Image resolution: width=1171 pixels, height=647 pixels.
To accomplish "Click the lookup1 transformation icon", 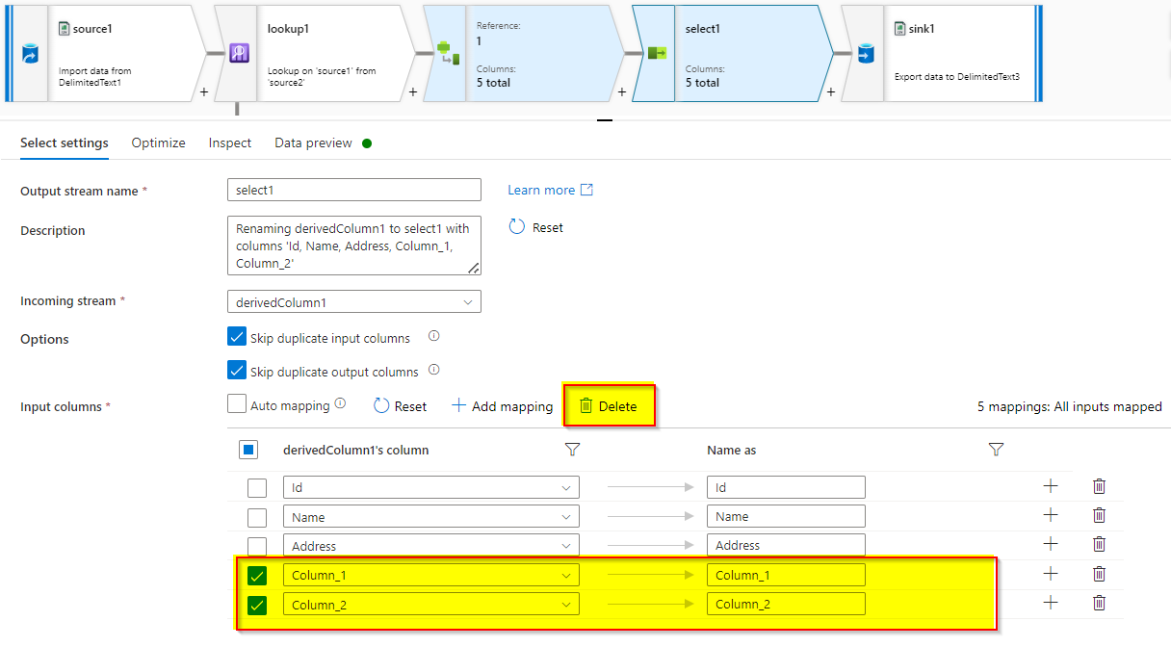I will click(x=240, y=54).
